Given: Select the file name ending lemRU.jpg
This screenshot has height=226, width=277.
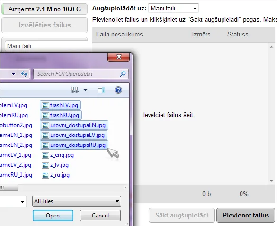Looking at the screenshot, I should click(14, 116).
